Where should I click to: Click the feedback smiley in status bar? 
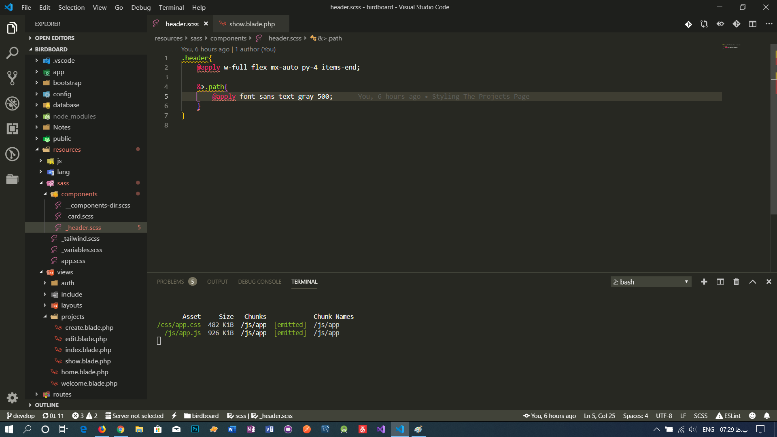(x=752, y=416)
